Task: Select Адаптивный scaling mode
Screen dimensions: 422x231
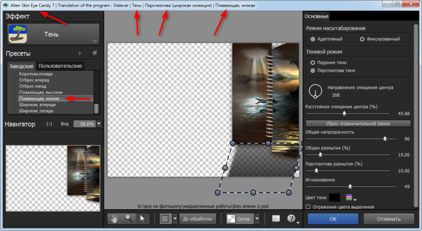Action: click(313, 39)
